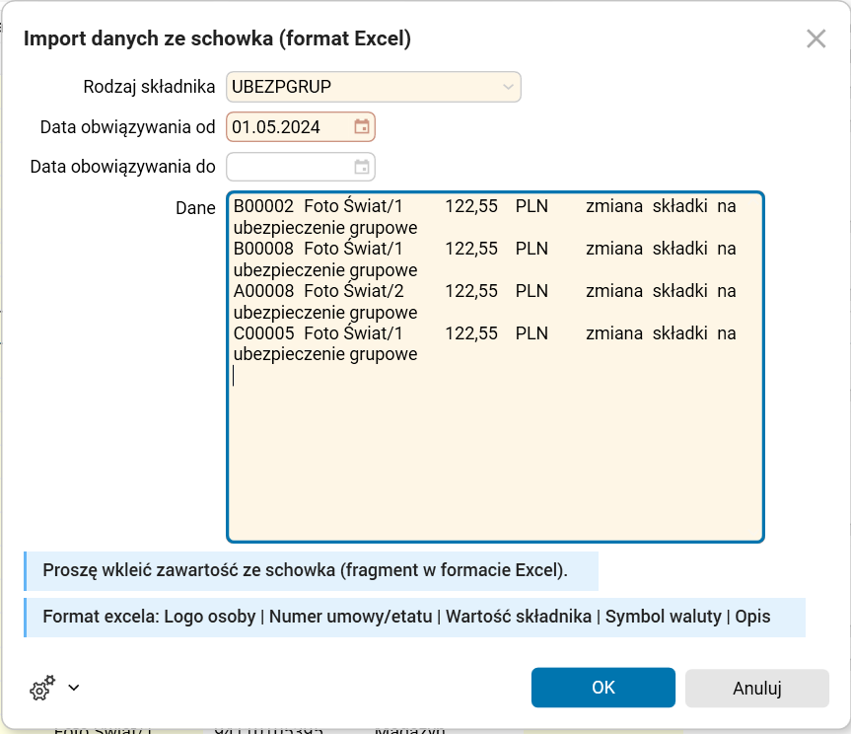
Task: Expand the Rodzaj składnika dropdown arrow
Action: [508, 87]
